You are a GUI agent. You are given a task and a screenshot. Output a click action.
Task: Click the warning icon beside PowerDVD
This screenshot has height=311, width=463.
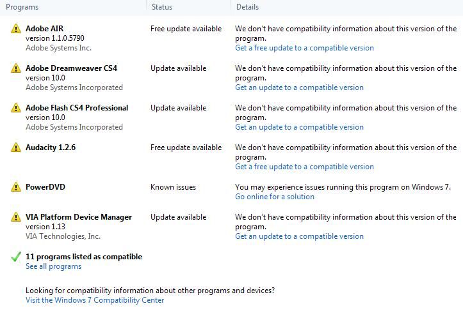[16, 187]
